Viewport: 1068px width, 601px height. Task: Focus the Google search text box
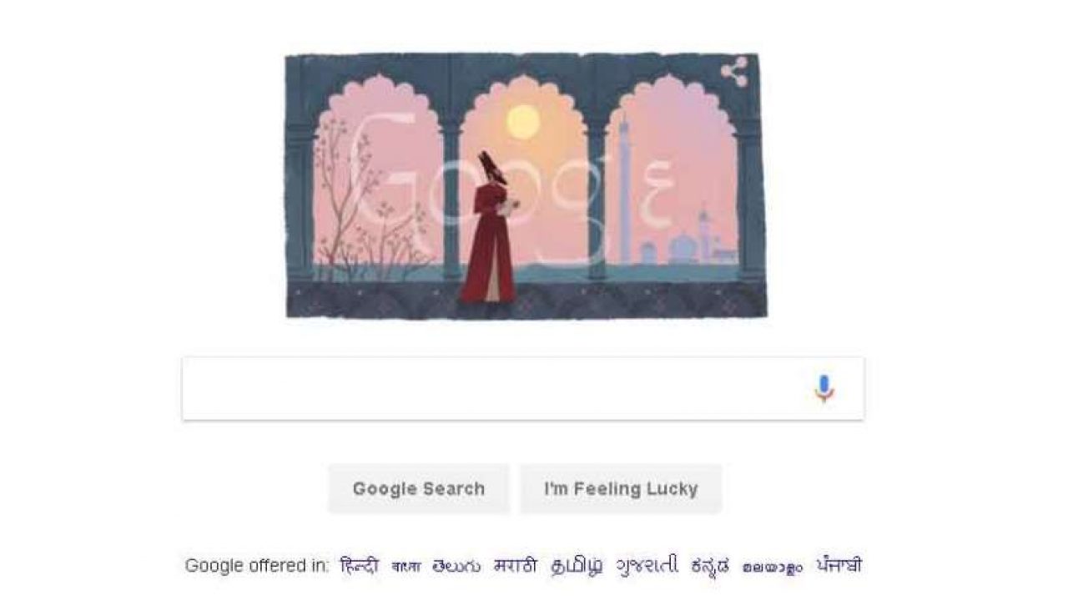(523, 389)
